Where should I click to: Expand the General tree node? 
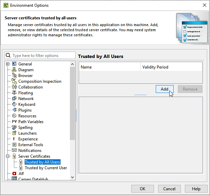8,64
